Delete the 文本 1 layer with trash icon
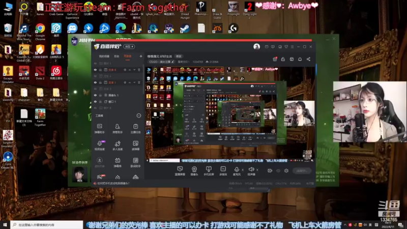Screen dimensions: 407x229 tap(139, 82)
